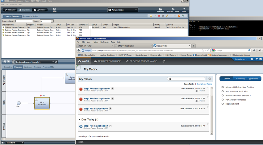
Task: Click the Firefox back arrow button
Action: pyautogui.click(x=79, y=50)
